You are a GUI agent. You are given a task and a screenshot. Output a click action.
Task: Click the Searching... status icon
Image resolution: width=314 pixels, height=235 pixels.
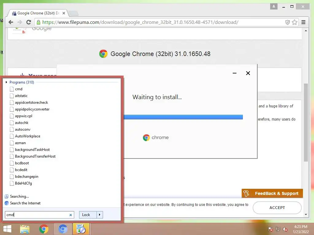coord(7,196)
